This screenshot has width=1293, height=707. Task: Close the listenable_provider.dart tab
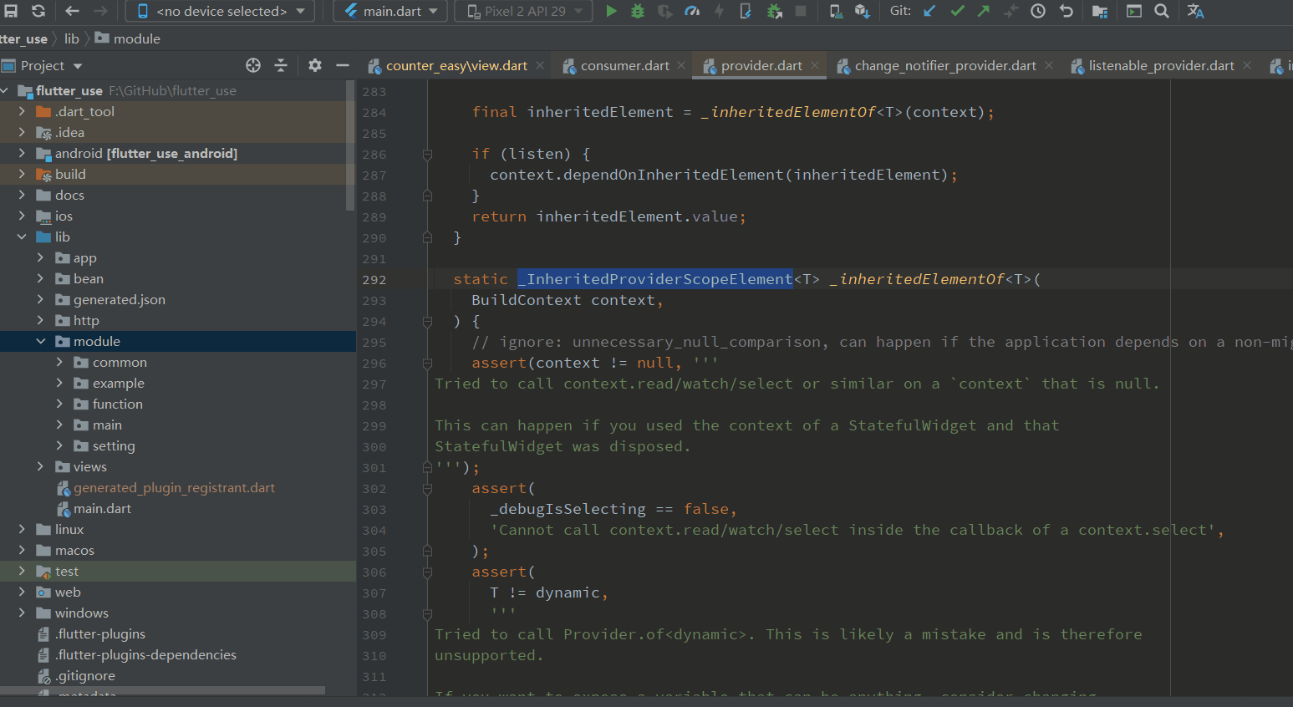[1247, 65]
